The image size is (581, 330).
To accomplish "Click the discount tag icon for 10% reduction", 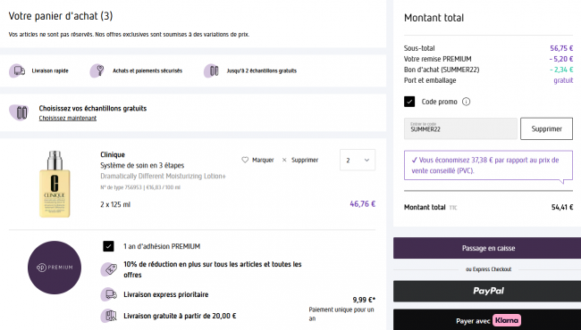I will click(109, 269).
